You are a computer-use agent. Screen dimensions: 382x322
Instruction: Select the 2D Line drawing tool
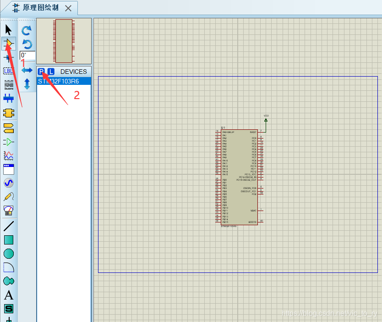coord(9,226)
